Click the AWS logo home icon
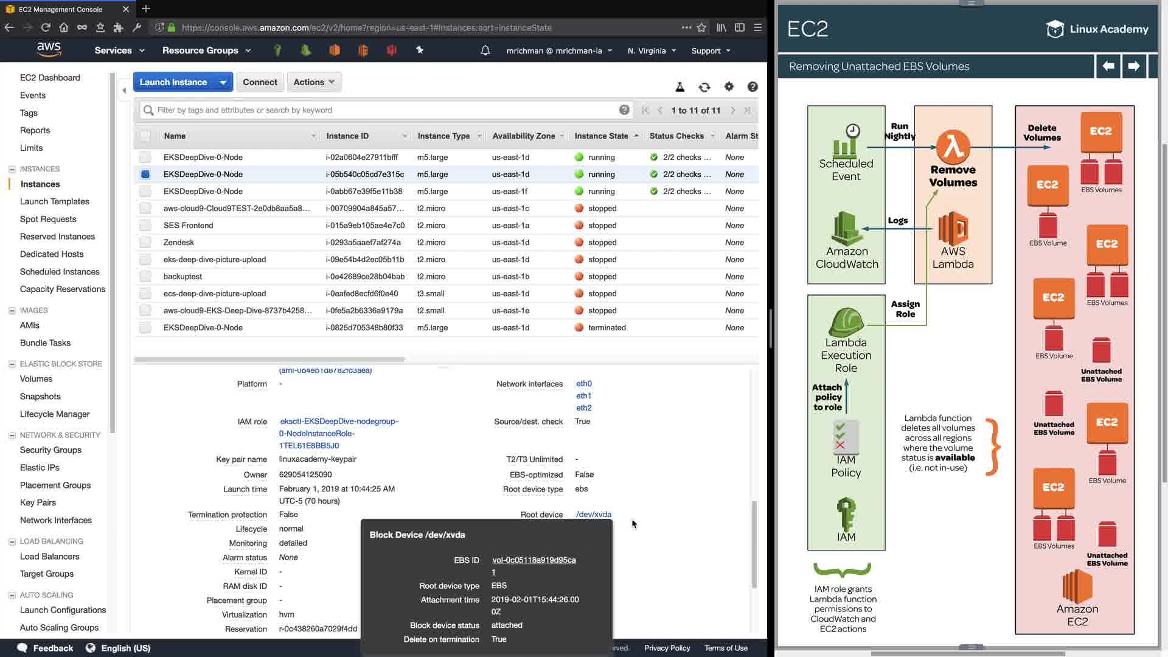 pos(49,50)
